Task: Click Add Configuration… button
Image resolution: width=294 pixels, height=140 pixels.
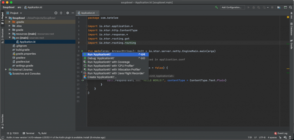Action: [x=233, y=7]
